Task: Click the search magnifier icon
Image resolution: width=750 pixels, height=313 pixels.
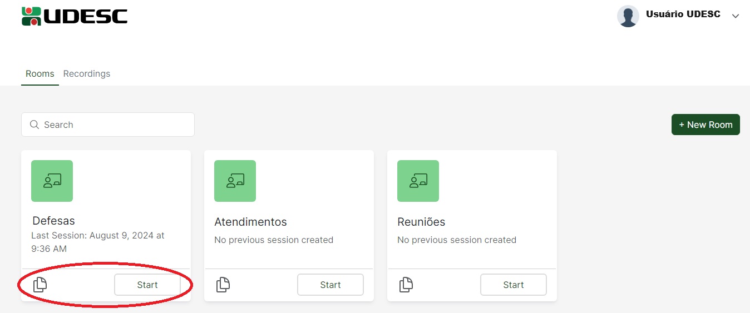Action: pyautogui.click(x=34, y=125)
